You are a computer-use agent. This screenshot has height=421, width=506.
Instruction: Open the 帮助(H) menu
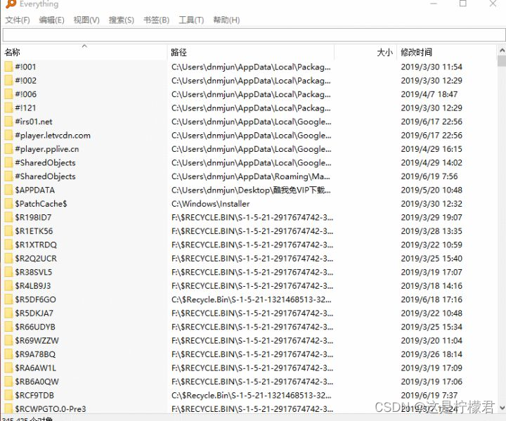[226, 20]
